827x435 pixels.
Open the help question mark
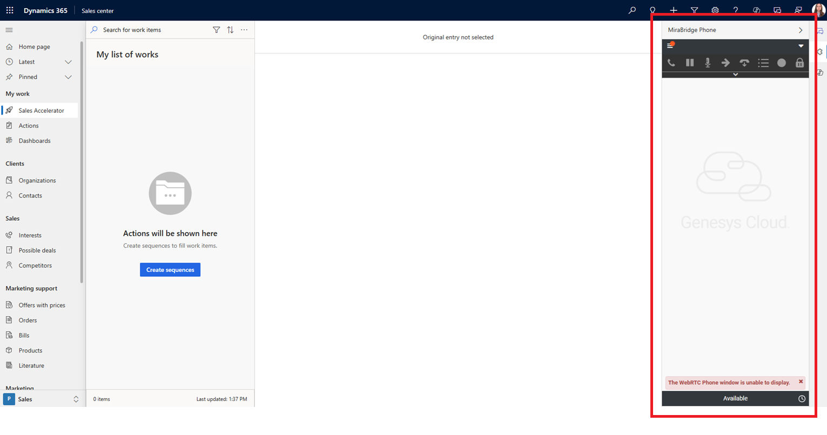point(736,10)
